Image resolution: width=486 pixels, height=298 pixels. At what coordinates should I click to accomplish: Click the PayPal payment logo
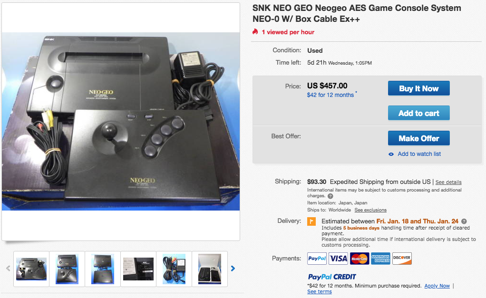[317, 259]
